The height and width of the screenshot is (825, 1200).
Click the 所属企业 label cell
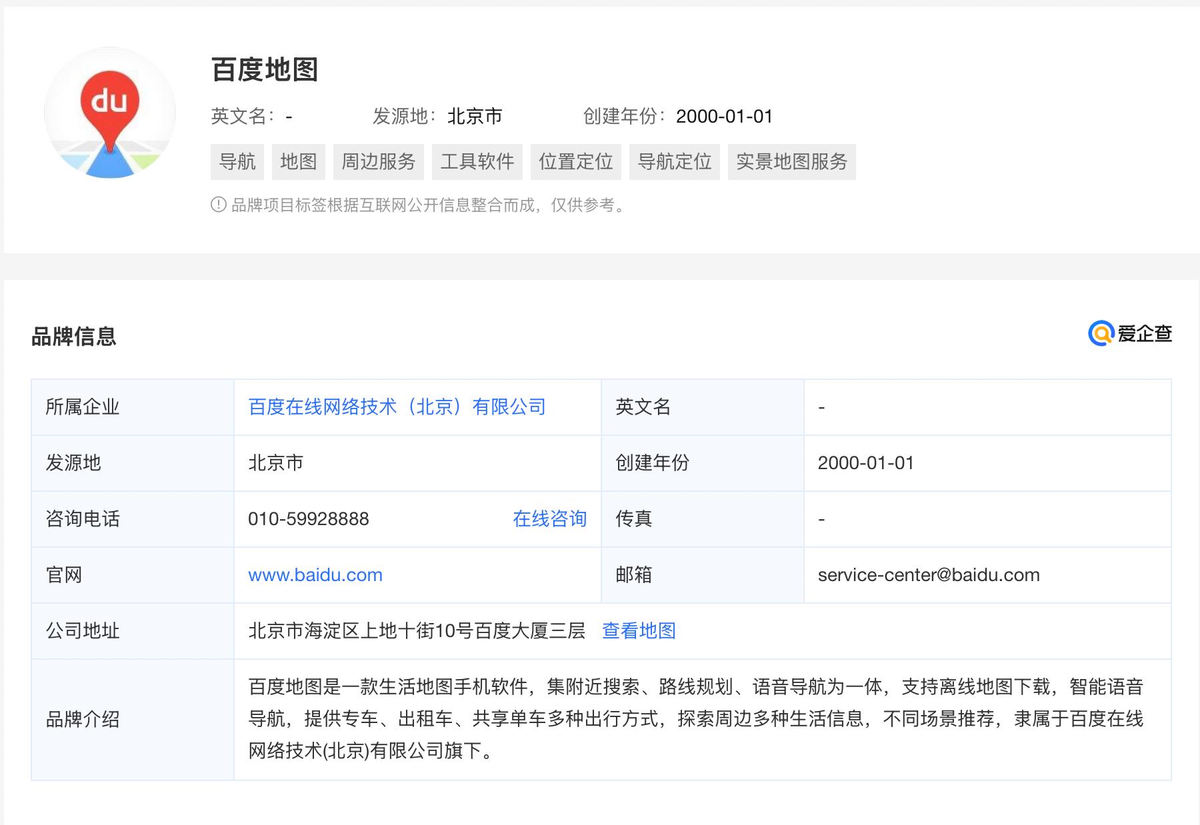pos(133,407)
